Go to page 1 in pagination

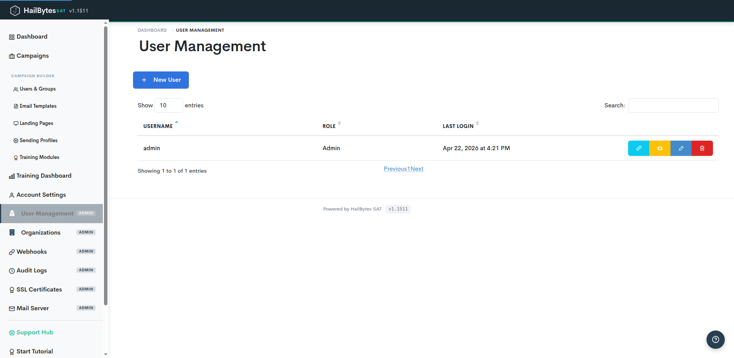409,169
